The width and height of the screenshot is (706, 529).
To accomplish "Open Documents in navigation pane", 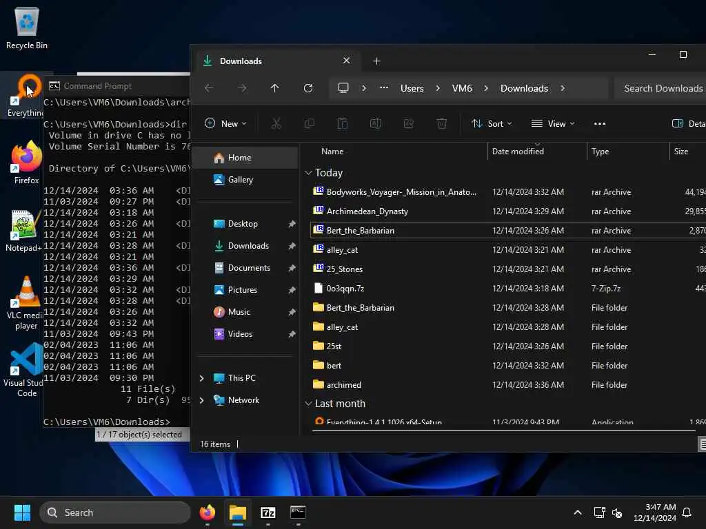I will coord(248,268).
